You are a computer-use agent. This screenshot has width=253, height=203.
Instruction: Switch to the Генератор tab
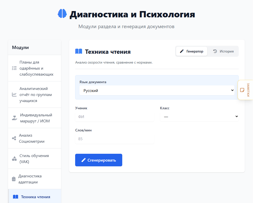(192, 51)
